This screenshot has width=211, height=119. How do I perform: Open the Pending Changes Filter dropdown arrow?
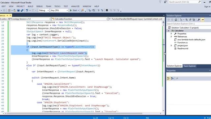coord(184,20)
